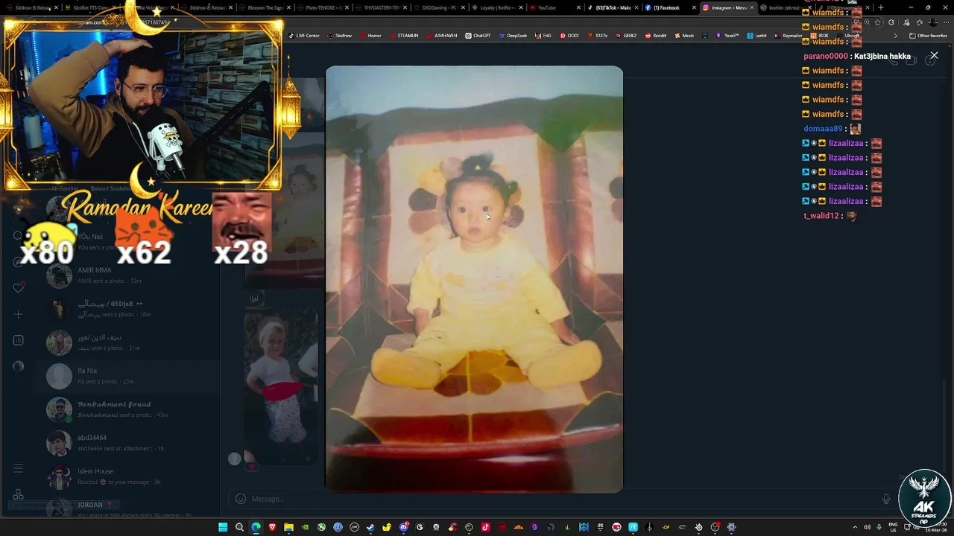Open Windows taskbar search
This screenshot has width=954, height=536.
point(239,527)
